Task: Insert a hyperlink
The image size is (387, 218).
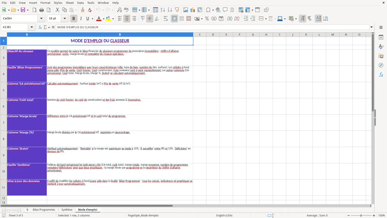Action: (x=218, y=10)
